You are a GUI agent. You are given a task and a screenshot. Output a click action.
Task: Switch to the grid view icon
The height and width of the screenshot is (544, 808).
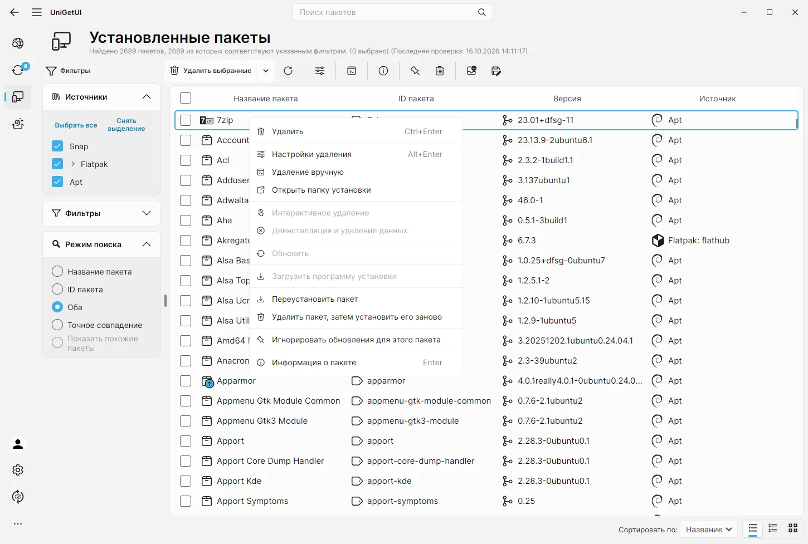click(x=793, y=528)
